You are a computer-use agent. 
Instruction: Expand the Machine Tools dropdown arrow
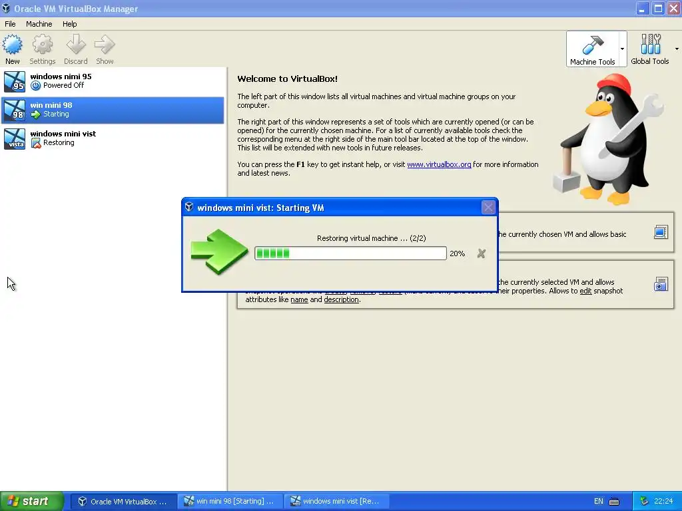coord(623,49)
